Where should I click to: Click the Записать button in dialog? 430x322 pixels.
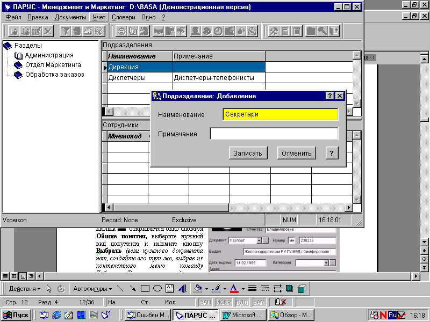coord(248,153)
